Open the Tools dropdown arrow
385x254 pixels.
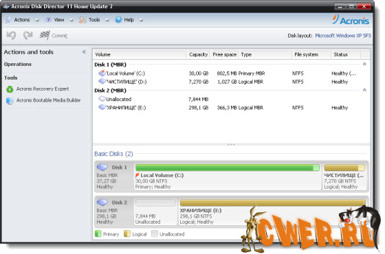[107, 21]
